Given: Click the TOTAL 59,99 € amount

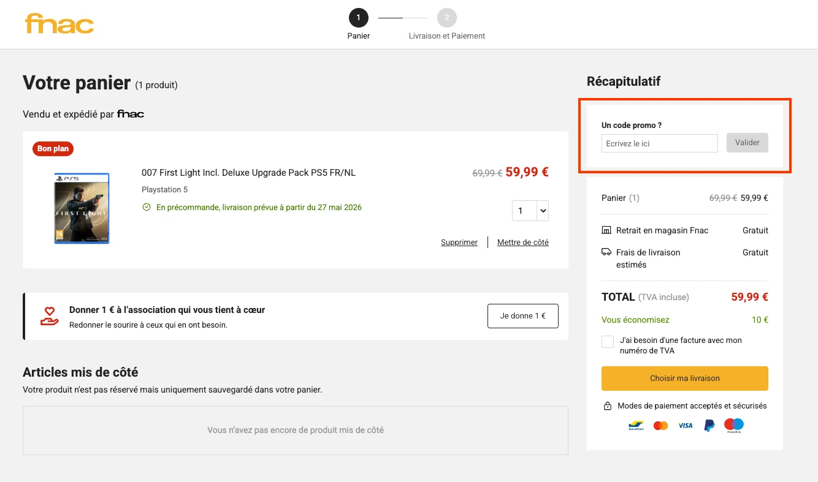Looking at the screenshot, I should 749,297.
